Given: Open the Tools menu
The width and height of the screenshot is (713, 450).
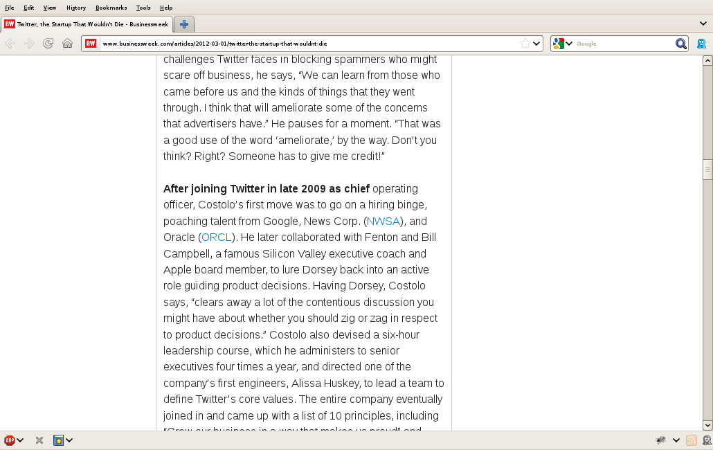Looking at the screenshot, I should [x=143, y=8].
